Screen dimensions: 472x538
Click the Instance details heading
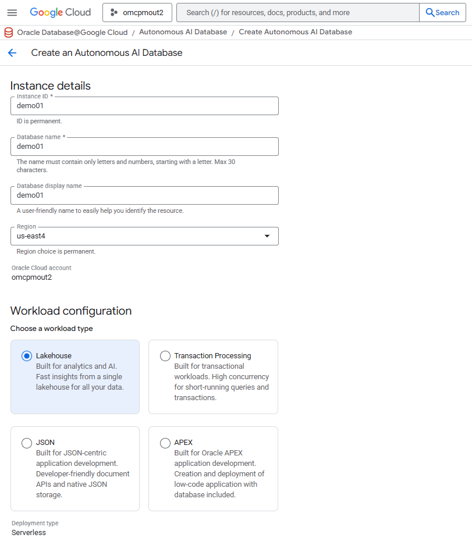pos(51,85)
